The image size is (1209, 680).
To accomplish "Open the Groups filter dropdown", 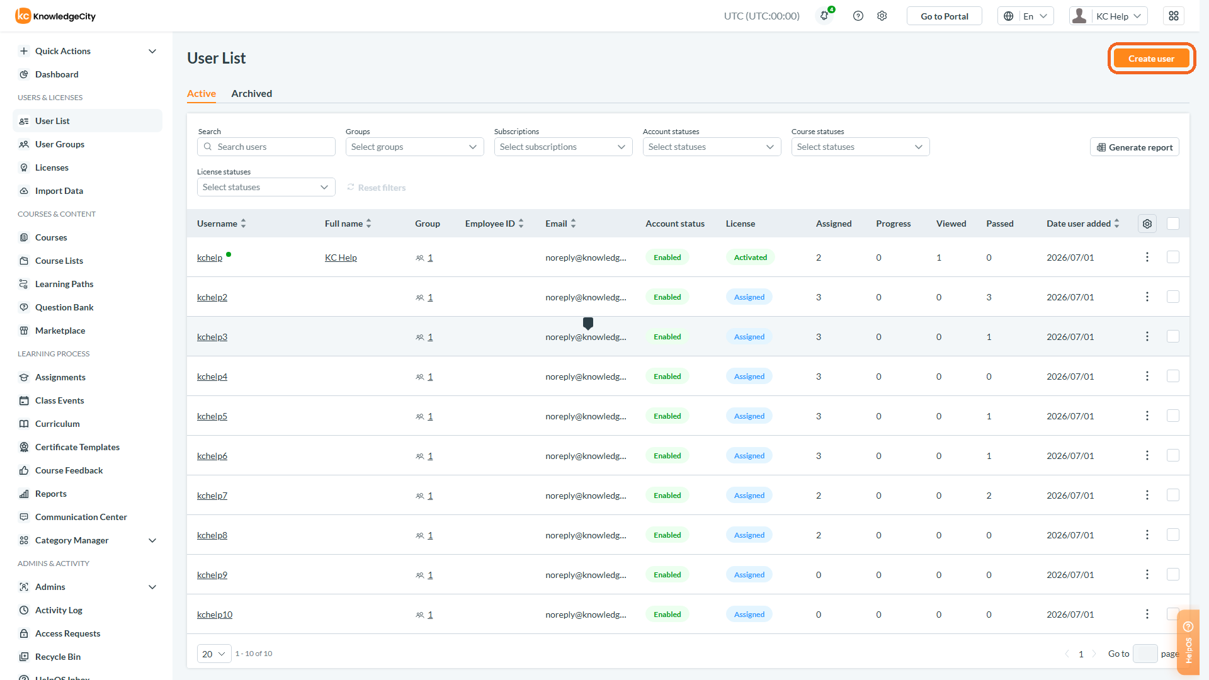I will pyautogui.click(x=414, y=147).
